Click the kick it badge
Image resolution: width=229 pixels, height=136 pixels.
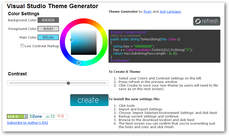pos(17,116)
